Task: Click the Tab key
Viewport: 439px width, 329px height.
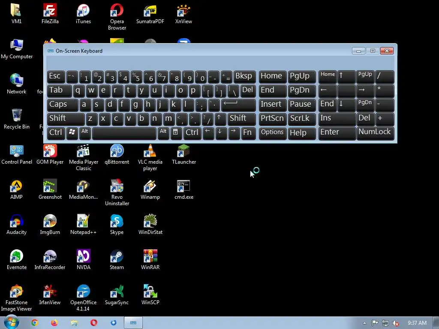Action: pyautogui.click(x=59, y=91)
